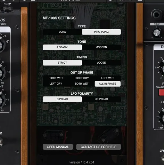Click MF-108S SETTINGS heading
Viewport: 164px width, 165px height.
coord(59,18)
